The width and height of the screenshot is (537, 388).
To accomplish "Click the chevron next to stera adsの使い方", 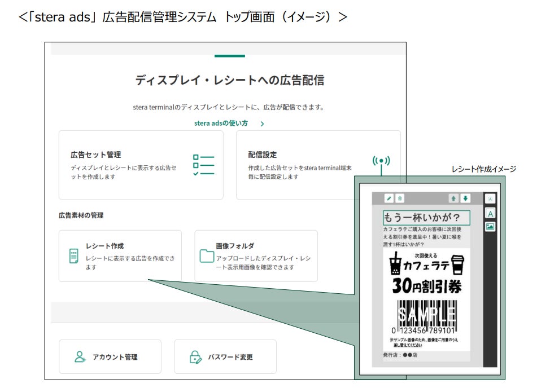I will tap(262, 124).
